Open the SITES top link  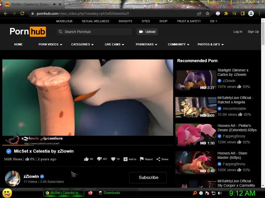(146, 21)
